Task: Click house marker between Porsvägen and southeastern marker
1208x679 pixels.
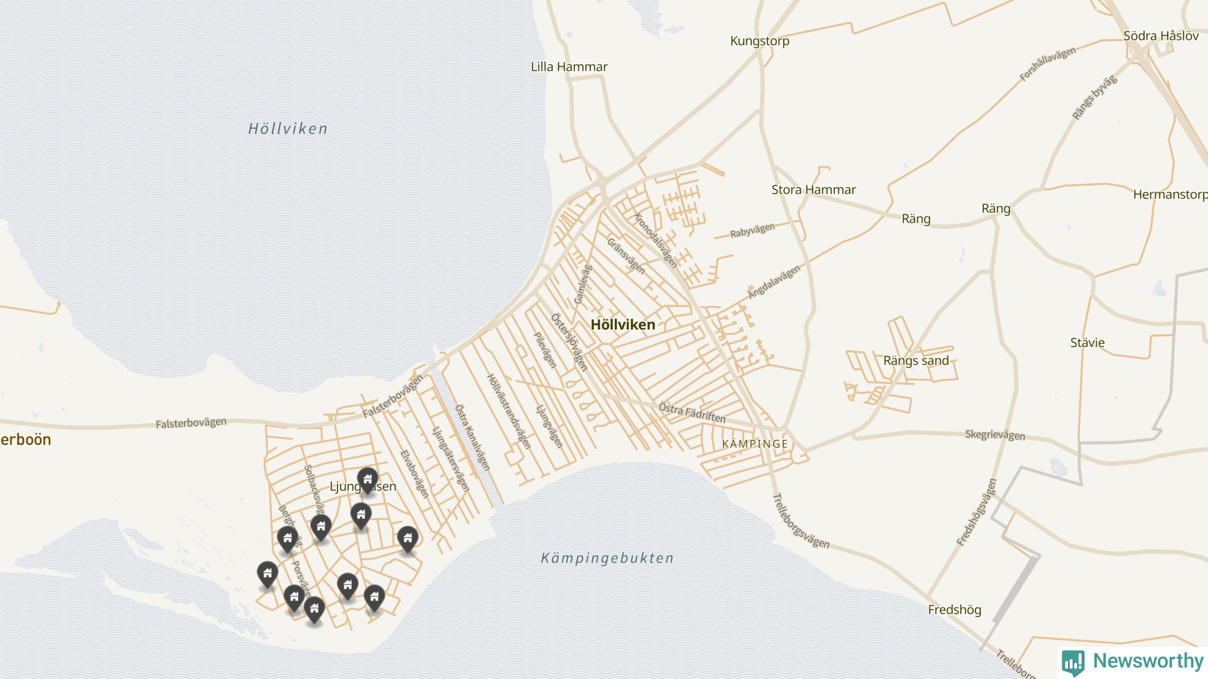Action: click(x=347, y=585)
